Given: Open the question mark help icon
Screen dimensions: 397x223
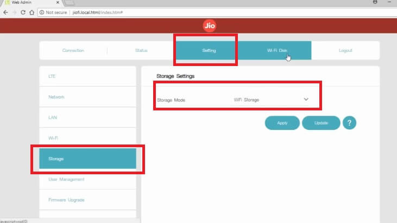Looking at the screenshot, I should click(349, 123).
